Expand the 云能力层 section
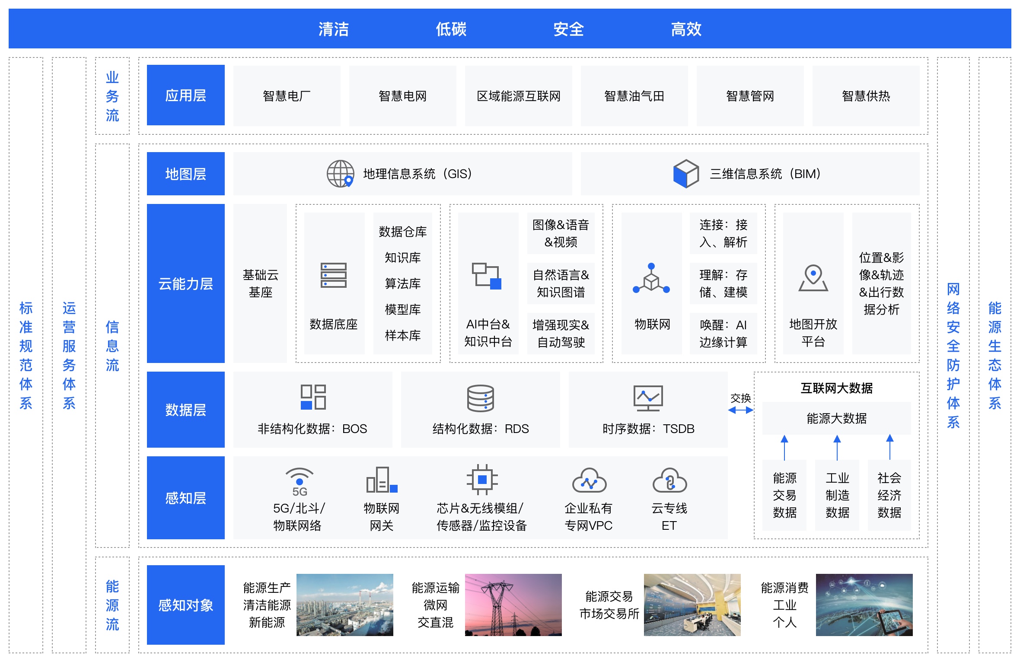Image resolution: width=1020 pixels, height=662 pixels. click(x=186, y=283)
